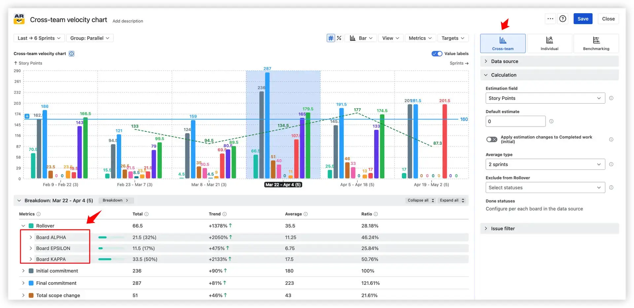
Task: Open the Average type dropdown
Action: tap(545, 165)
